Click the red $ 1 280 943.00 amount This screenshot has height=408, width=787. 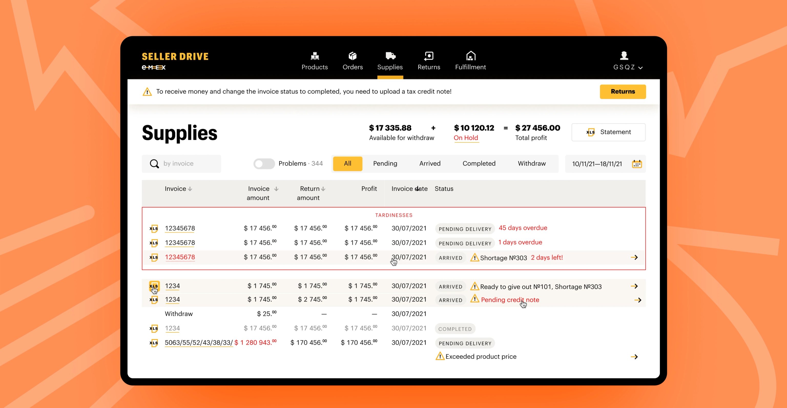tap(255, 342)
